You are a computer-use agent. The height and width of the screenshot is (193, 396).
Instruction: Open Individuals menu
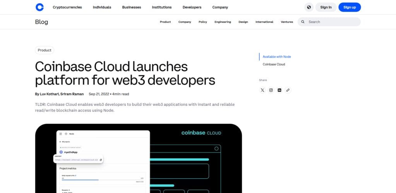pyautogui.click(x=102, y=7)
